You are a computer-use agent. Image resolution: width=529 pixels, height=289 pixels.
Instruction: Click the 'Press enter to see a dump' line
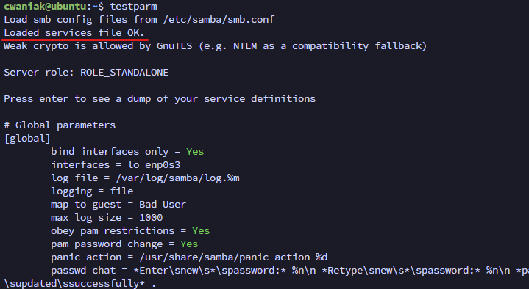[160, 98]
